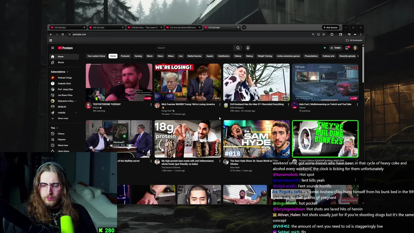414x233 pixels.
Task: Open the new tab plus button
Action: click(x=244, y=28)
